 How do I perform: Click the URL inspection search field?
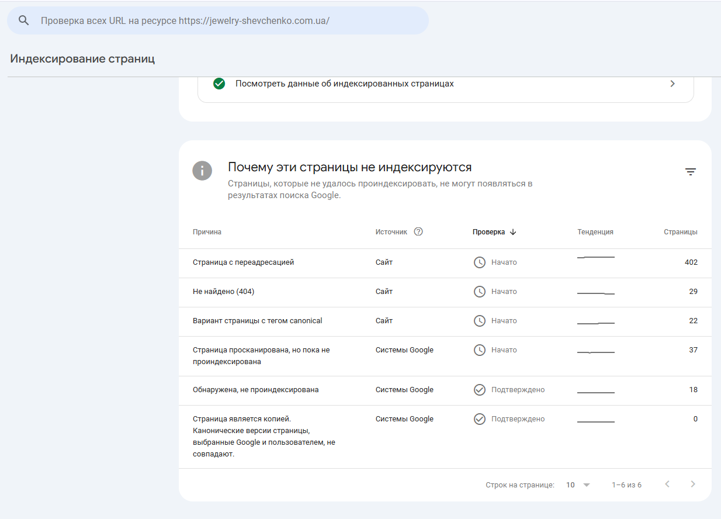228,20
